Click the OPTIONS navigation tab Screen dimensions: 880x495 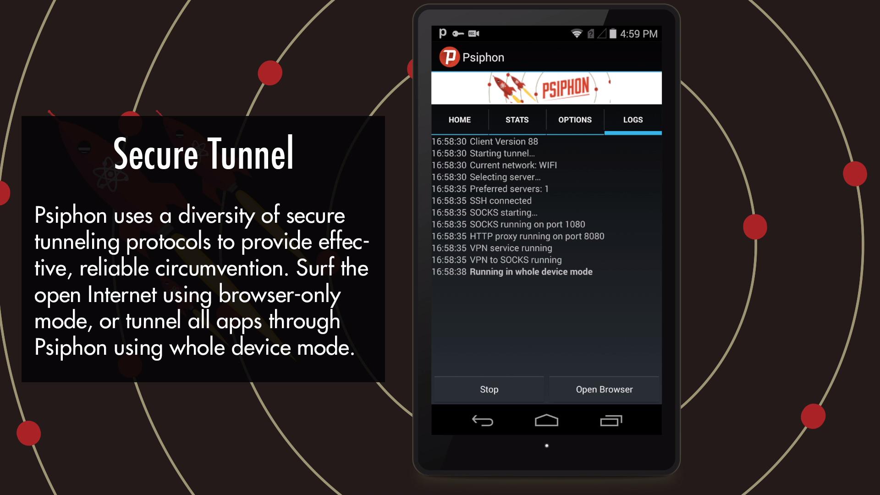tap(575, 120)
